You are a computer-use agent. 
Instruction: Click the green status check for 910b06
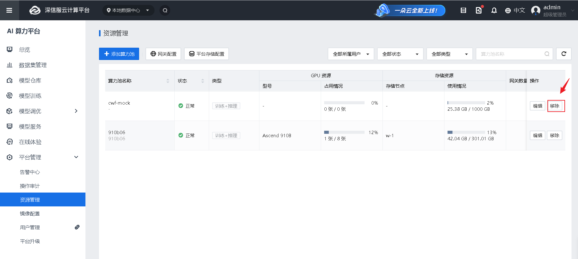tap(181, 135)
